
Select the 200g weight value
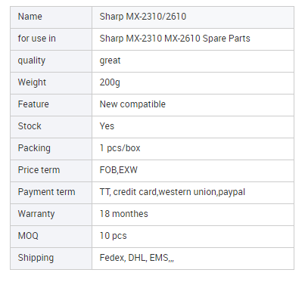[x=110, y=82]
